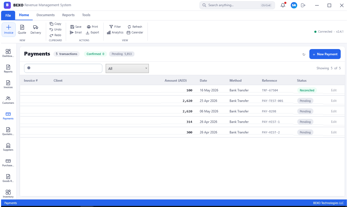Open the Calendar view

point(135,32)
